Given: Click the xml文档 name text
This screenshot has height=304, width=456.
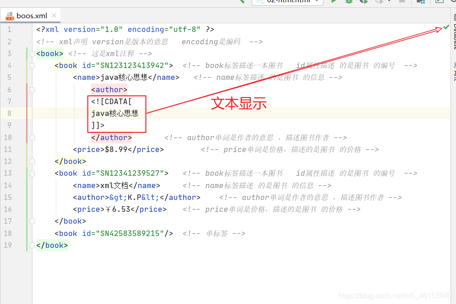Looking at the screenshot, I should (x=114, y=185).
